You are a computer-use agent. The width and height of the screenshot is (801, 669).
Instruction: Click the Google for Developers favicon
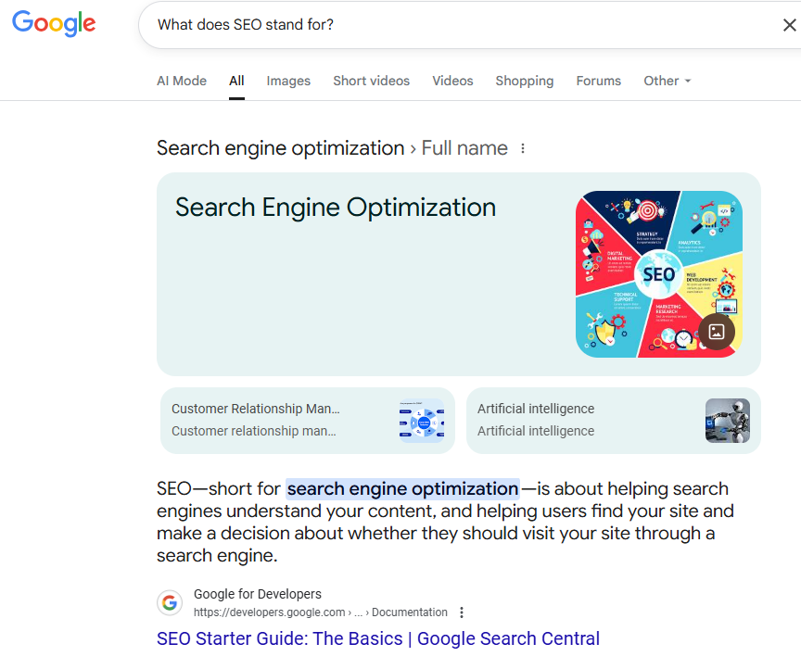point(170,602)
